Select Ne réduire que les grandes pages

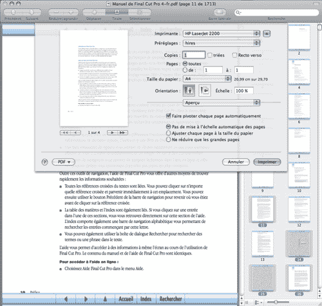click(x=169, y=140)
